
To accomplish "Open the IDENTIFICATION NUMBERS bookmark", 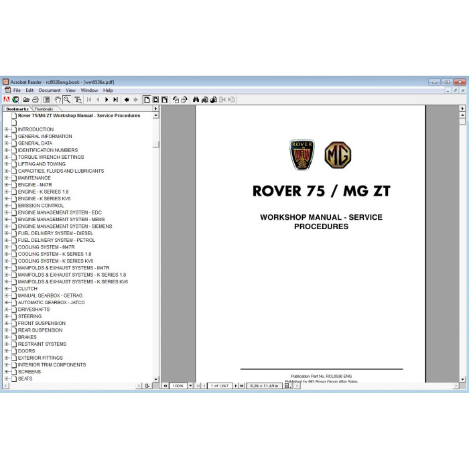I will [x=48, y=150].
